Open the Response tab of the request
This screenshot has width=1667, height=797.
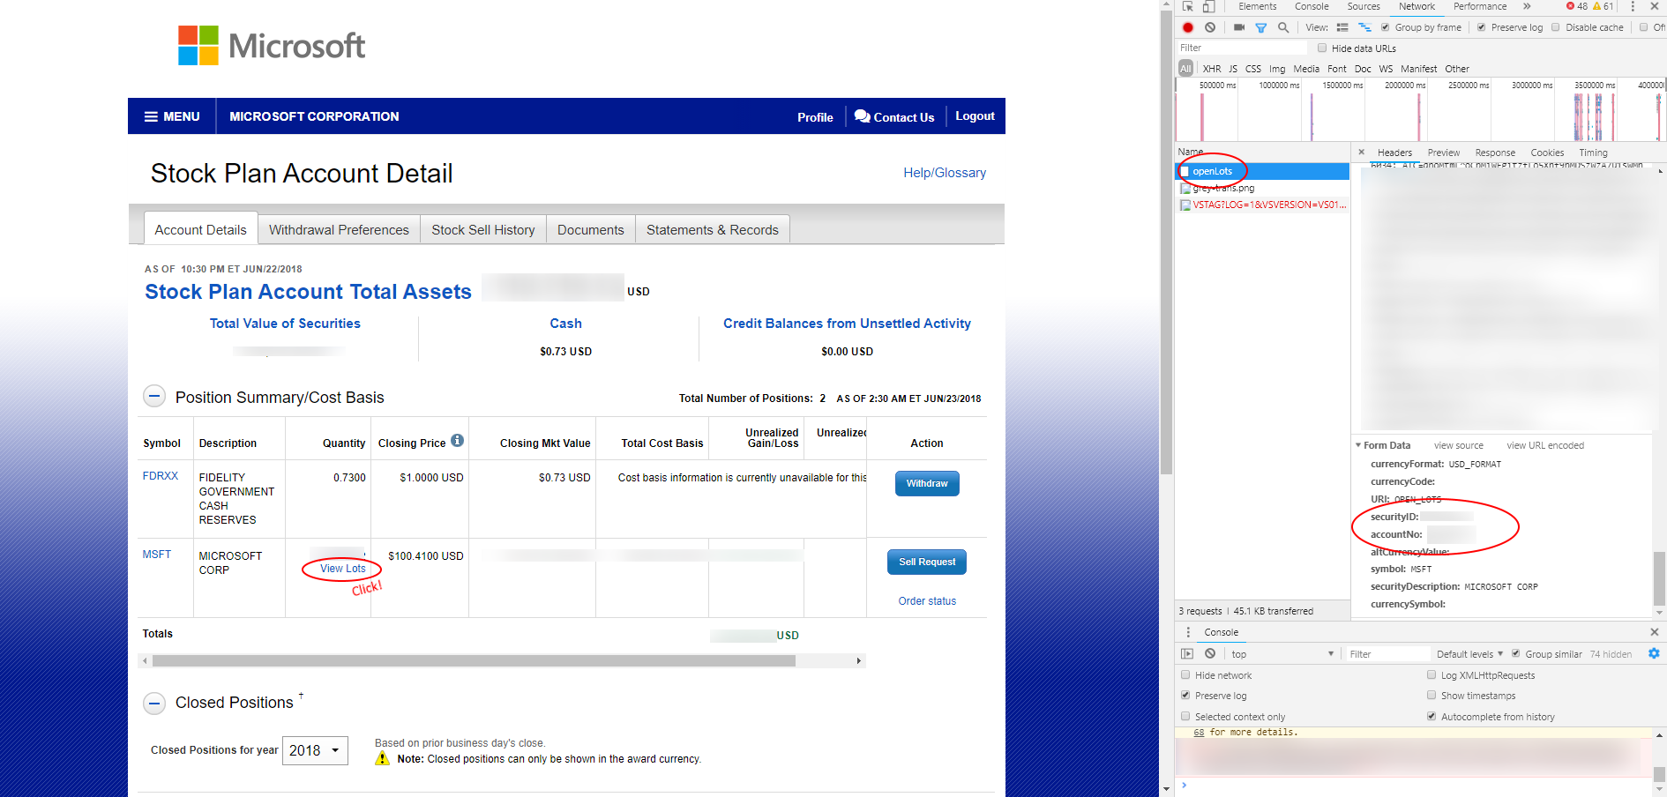point(1495,153)
